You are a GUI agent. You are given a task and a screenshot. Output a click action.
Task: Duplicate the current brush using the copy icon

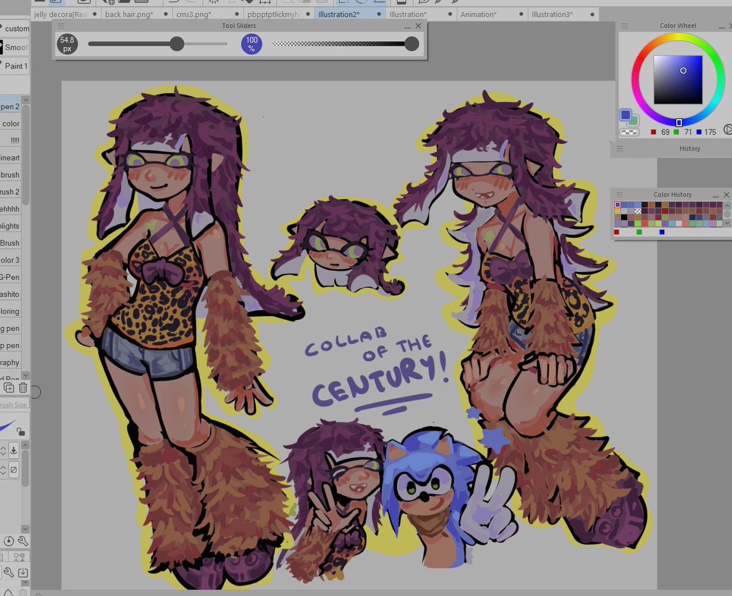tap(9, 389)
